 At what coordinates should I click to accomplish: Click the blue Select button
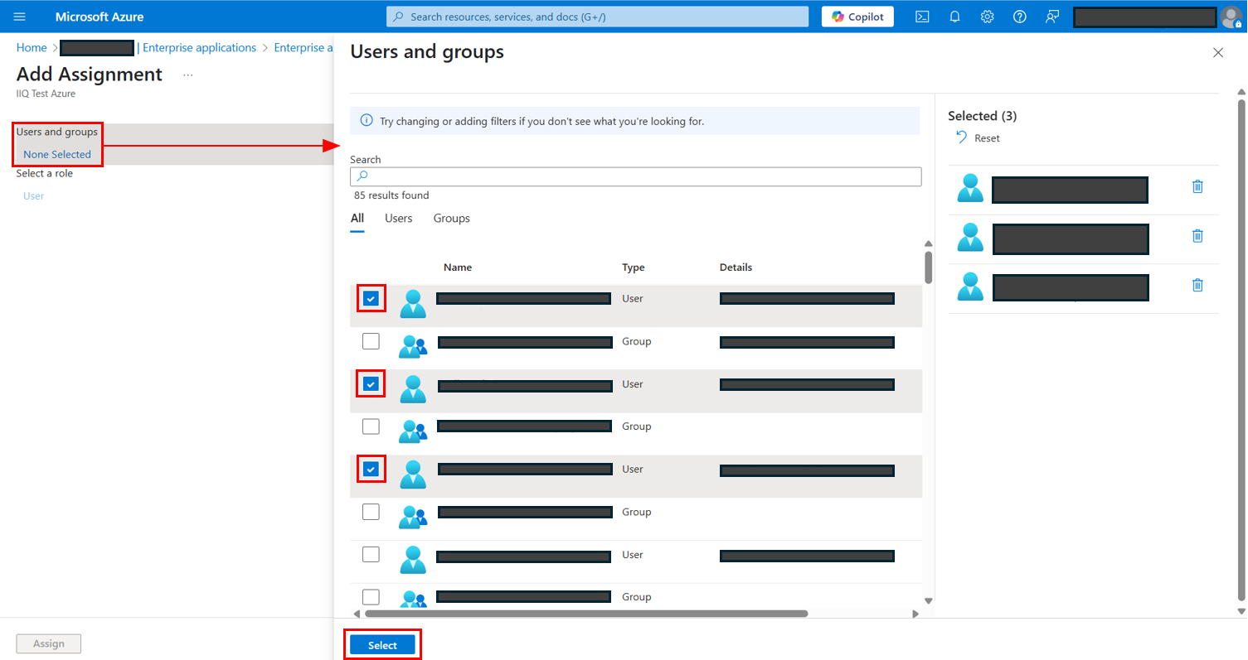click(382, 645)
